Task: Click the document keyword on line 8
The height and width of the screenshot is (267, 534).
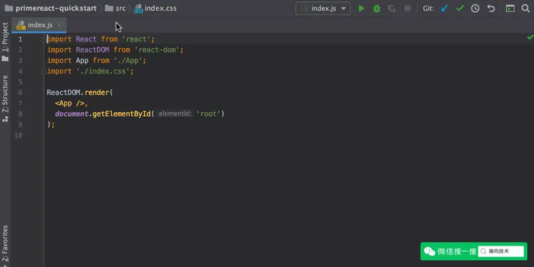Action: [x=71, y=113]
